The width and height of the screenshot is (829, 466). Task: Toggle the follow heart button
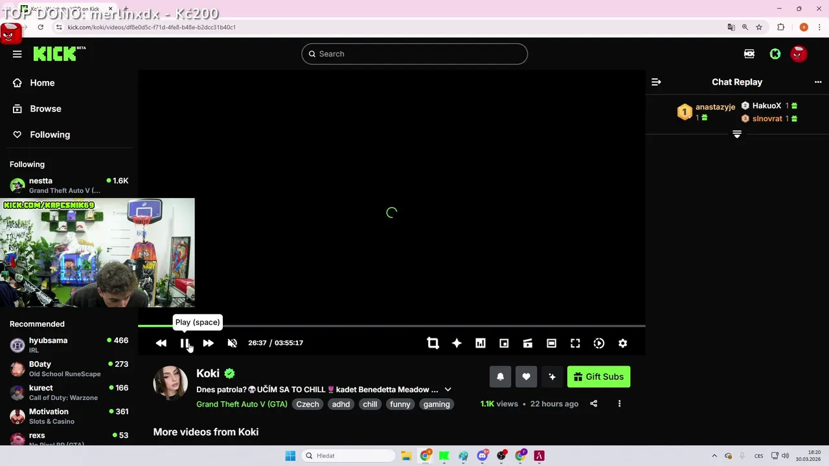point(526,377)
